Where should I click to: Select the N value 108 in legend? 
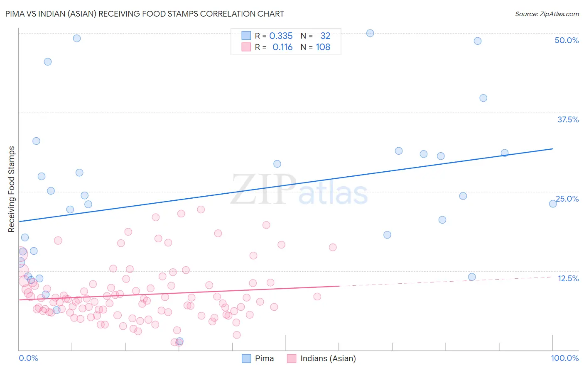(x=323, y=47)
